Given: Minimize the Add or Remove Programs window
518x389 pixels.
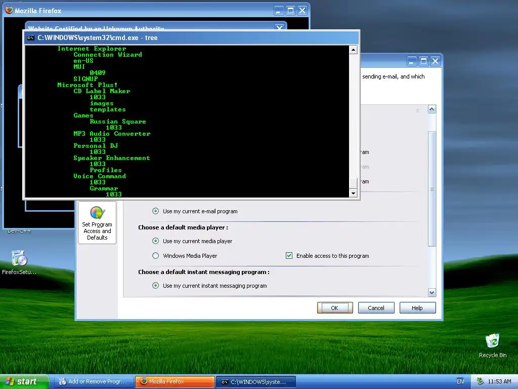Looking at the screenshot, I should click(412, 61).
